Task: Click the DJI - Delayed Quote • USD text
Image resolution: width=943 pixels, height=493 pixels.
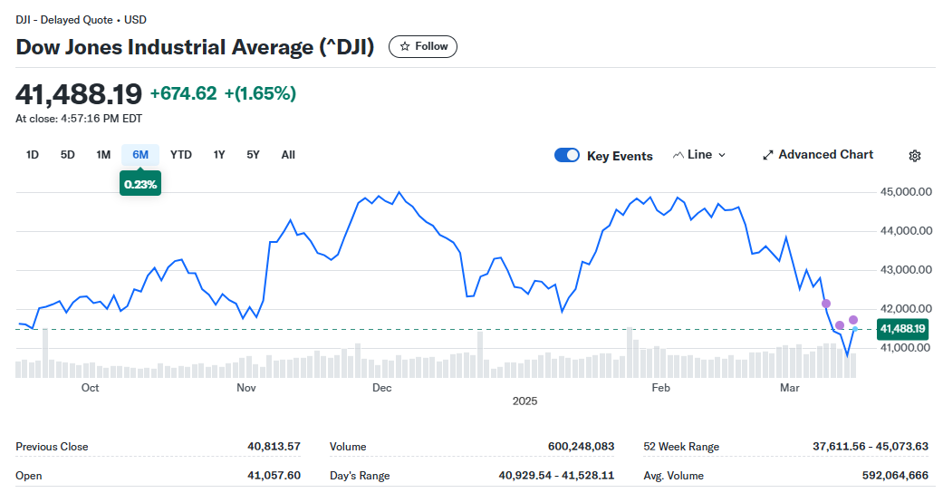Action: click(82, 20)
